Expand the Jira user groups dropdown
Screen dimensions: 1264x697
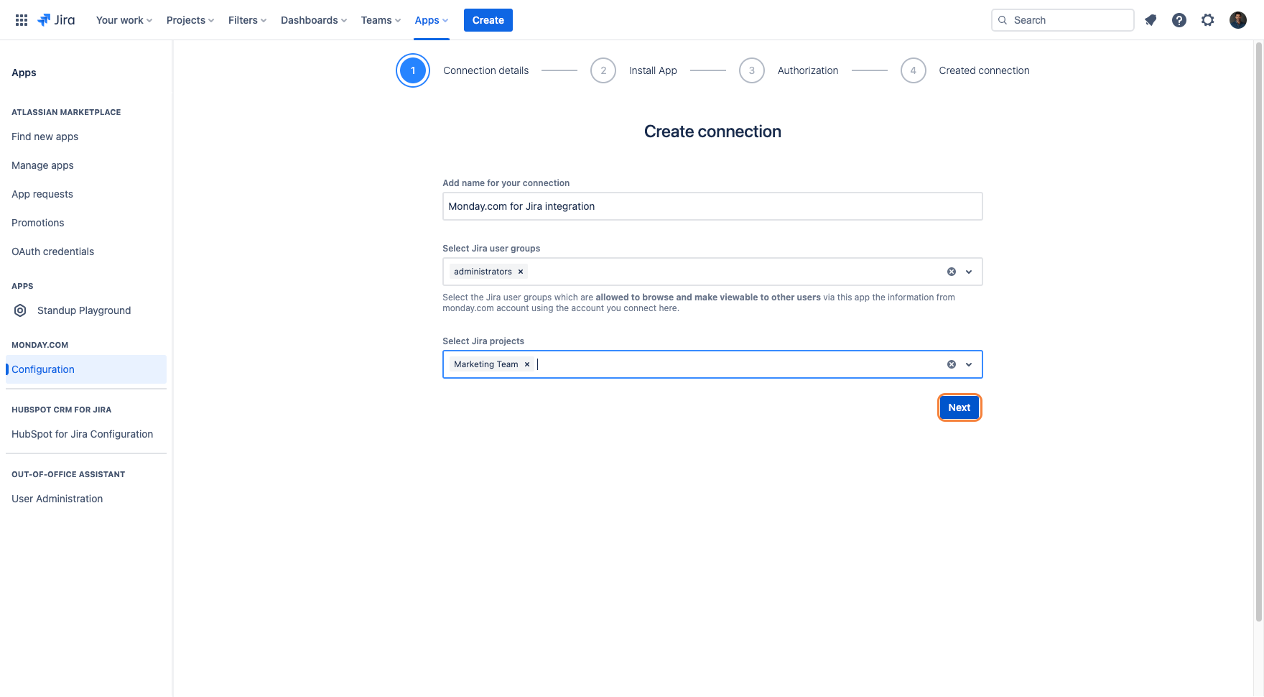tap(969, 272)
